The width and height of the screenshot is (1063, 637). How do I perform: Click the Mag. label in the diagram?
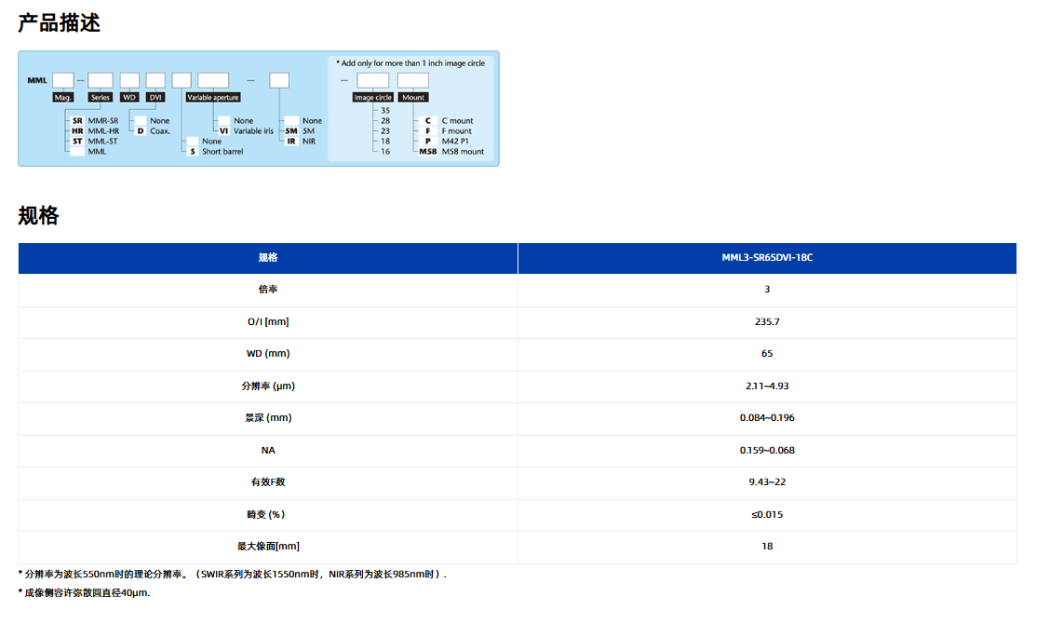63,98
